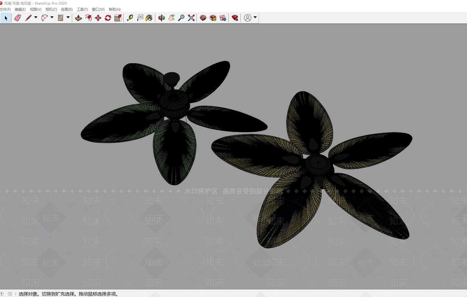Screen dimensions: 467x297
Task: Open the 工具(T) menu
Action: (82, 9)
